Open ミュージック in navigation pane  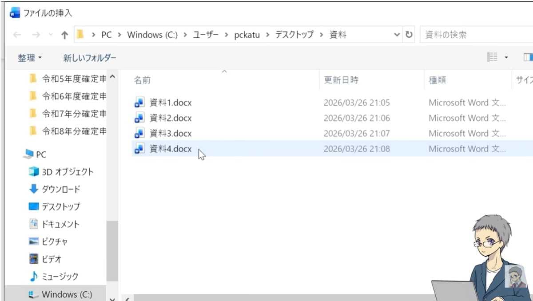tap(54, 276)
